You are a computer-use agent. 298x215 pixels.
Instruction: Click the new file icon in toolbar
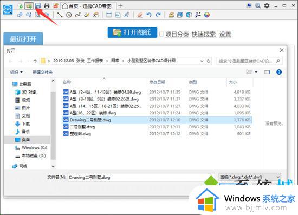click(x=21, y=6)
